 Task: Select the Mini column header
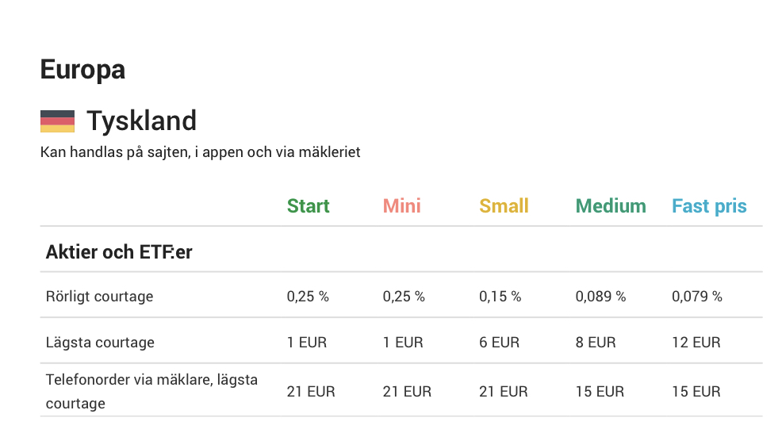click(402, 206)
